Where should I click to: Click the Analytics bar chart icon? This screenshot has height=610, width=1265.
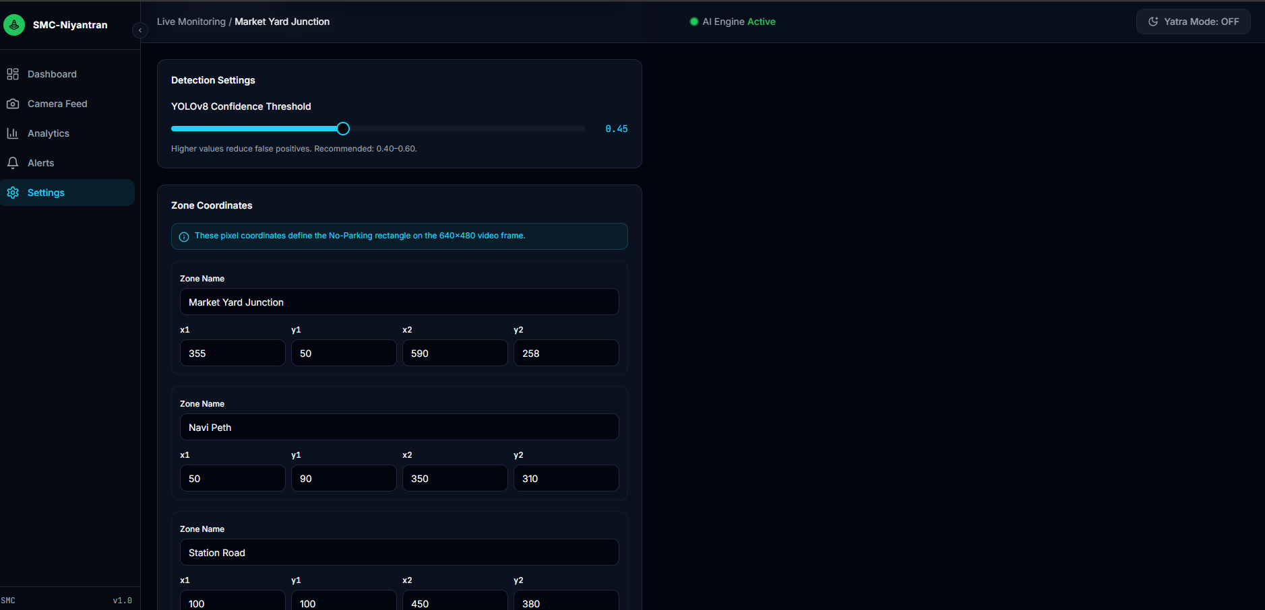coord(13,133)
